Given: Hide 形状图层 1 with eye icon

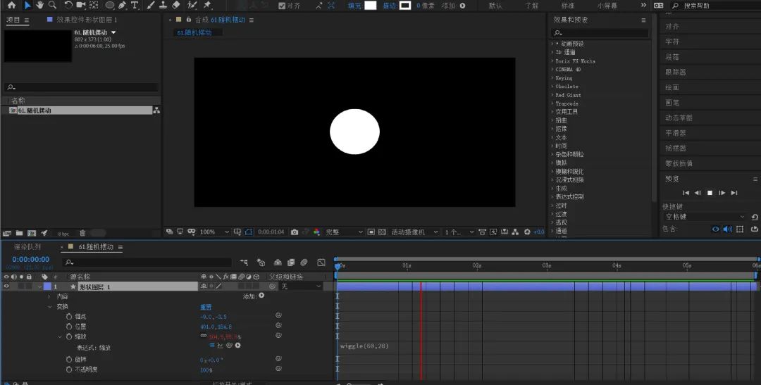Looking at the screenshot, I should point(6,286).
